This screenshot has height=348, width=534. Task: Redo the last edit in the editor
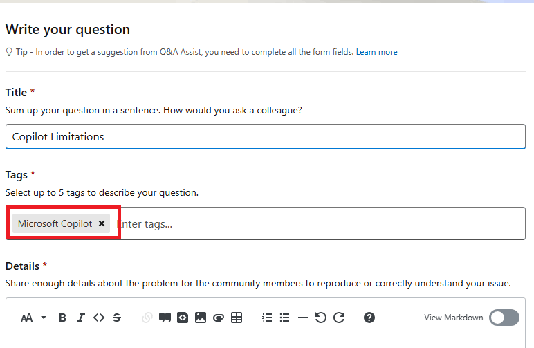tap(339, 318)
